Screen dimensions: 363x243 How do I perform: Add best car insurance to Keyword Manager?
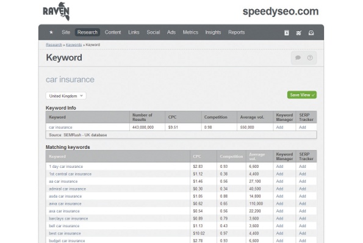[x=279, y=233]
